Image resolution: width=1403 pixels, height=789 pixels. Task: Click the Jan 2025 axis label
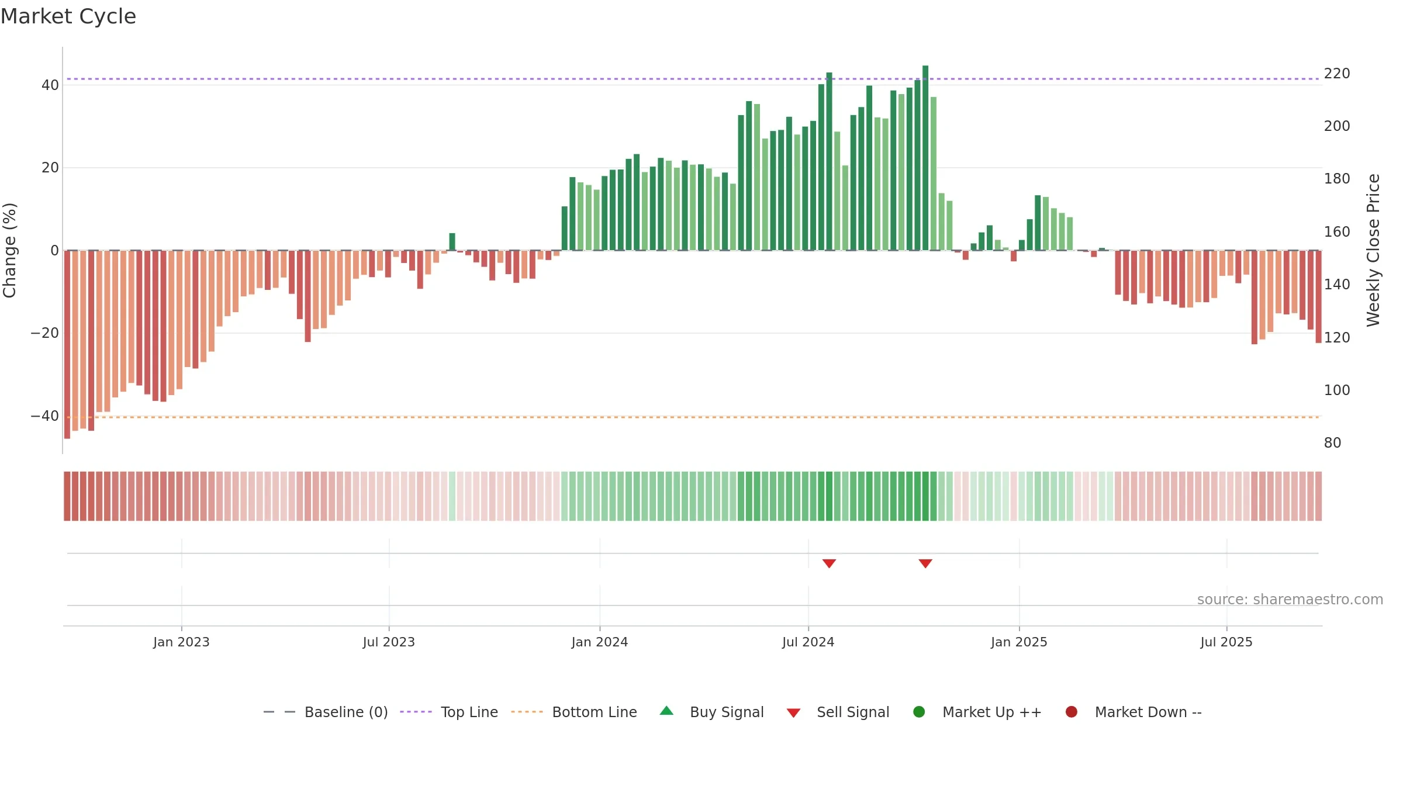(x=1019, y=642)
